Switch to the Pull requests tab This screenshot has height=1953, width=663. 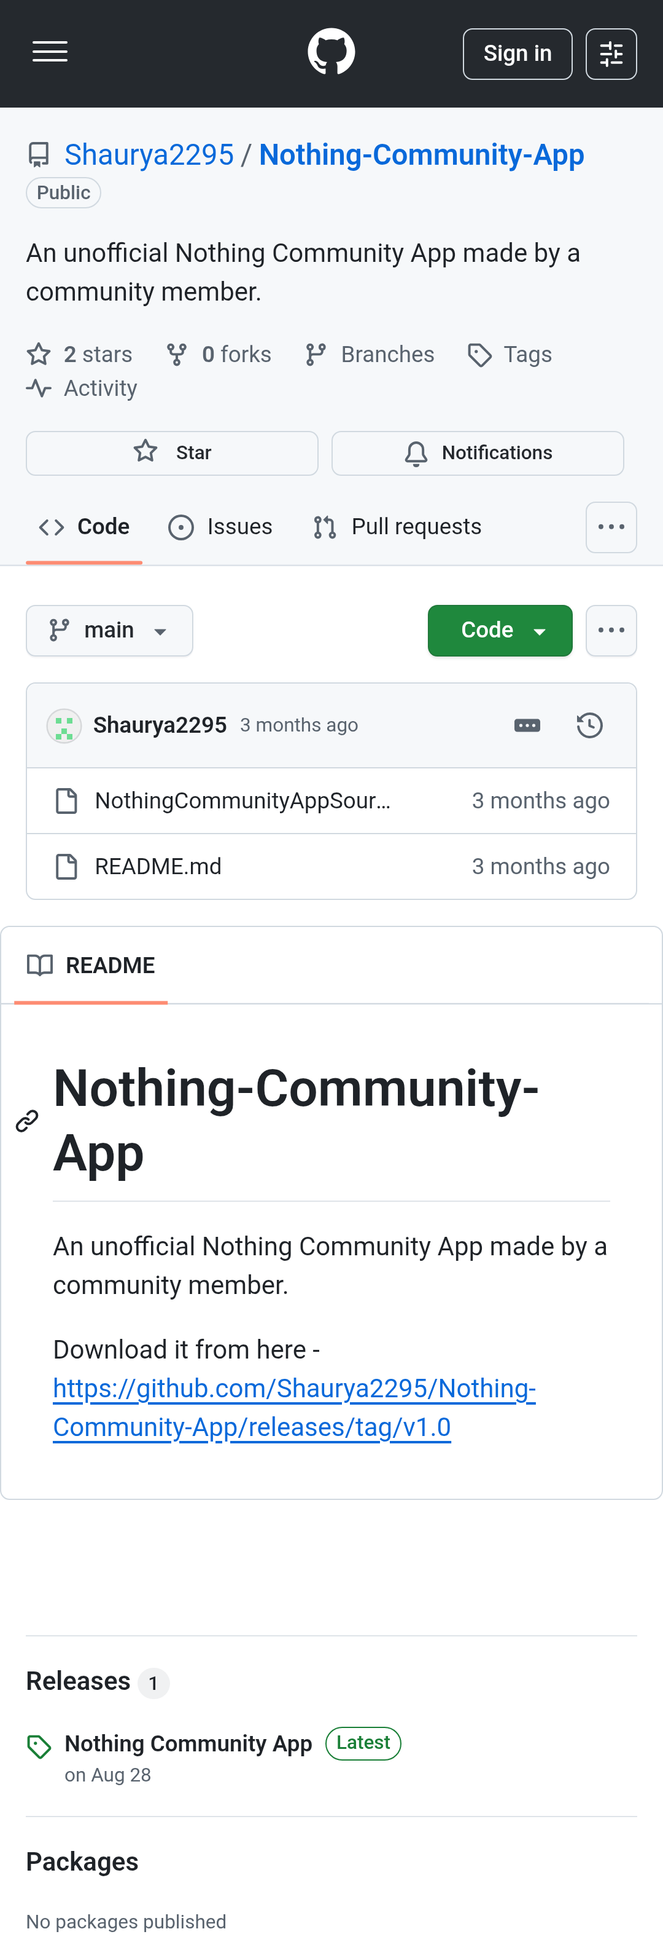(397, 527)
